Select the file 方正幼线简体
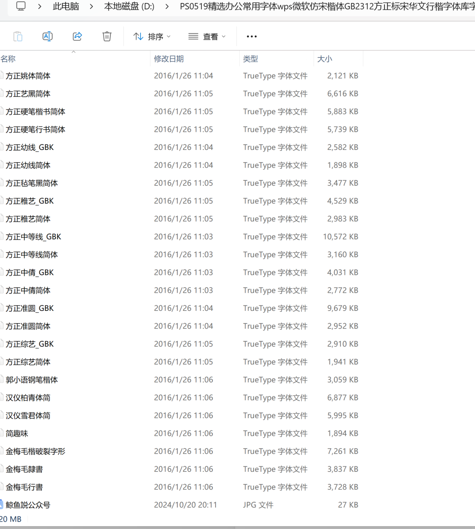 [28, 165]
